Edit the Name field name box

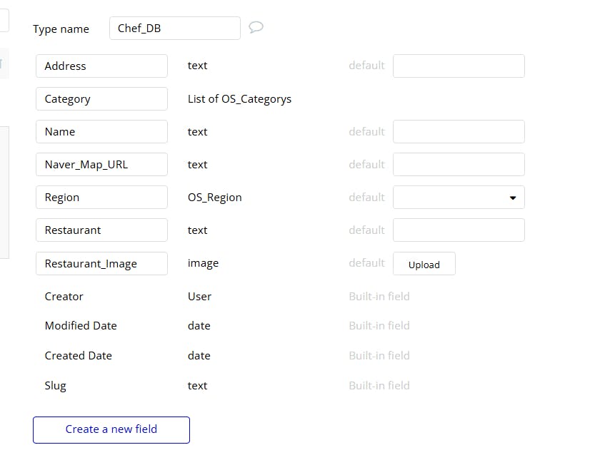coord(101,132)
